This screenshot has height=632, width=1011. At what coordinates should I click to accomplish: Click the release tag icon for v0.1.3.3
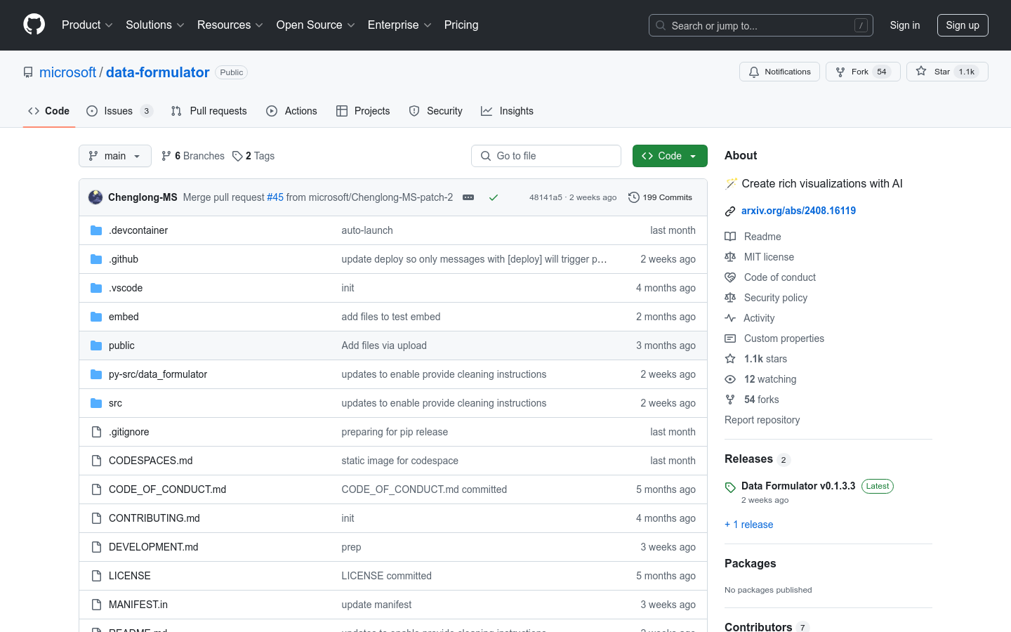(x=730, y=487)
